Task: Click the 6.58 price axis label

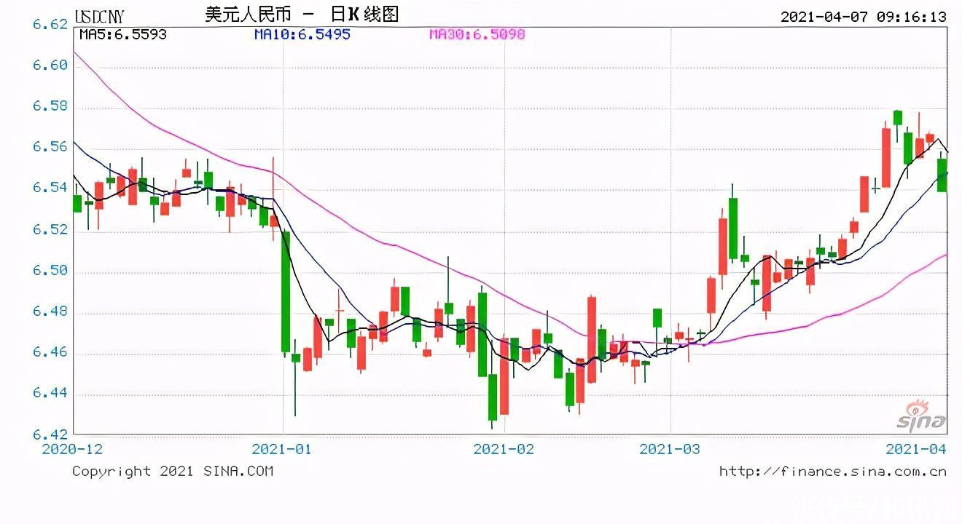Action: point(50,106)
